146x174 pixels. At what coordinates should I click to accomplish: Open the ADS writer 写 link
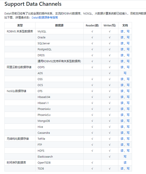[x=125, y=73]
